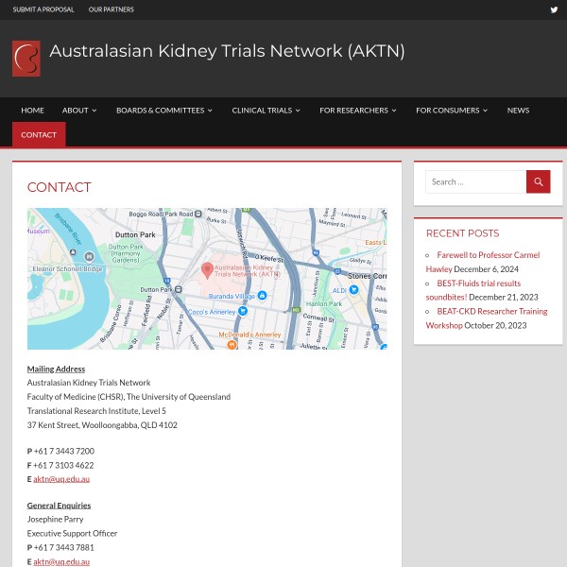Click the Buranda Village shopping marker

click(262, 296)
